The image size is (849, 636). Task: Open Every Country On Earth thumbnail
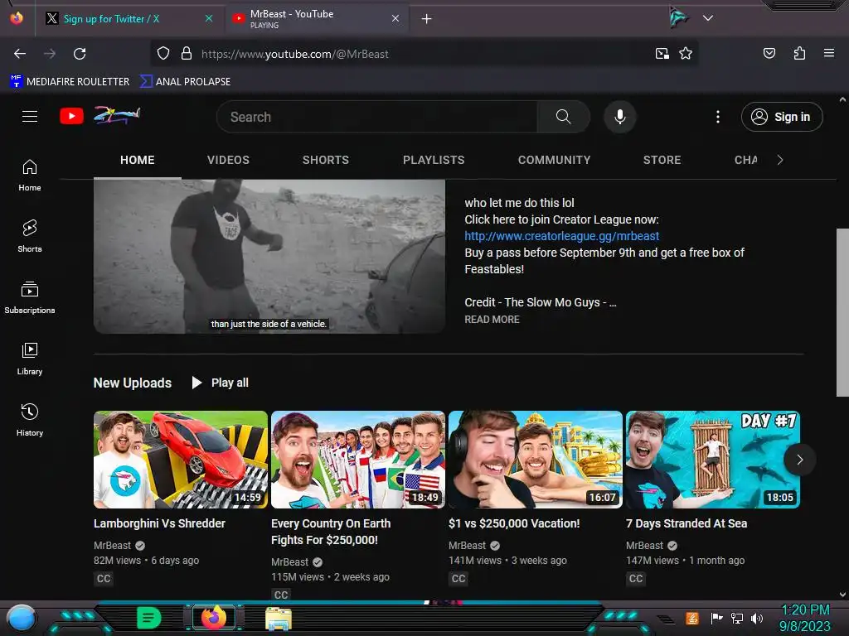[358, 460]
